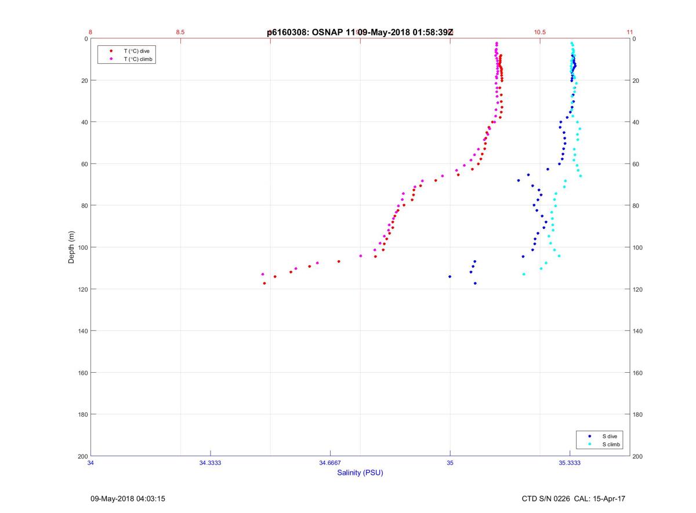Click the cyan marker in the salinity legend
696x513 pixels.
(590, 445)
